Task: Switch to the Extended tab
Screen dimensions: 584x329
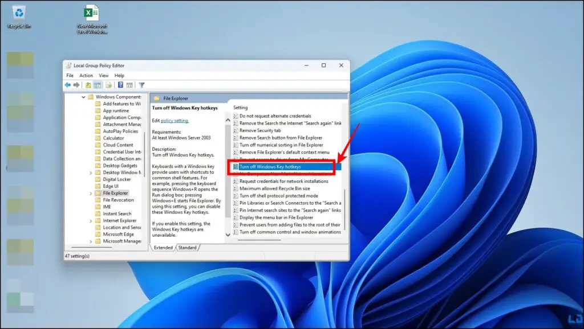Action: point(163,248)
